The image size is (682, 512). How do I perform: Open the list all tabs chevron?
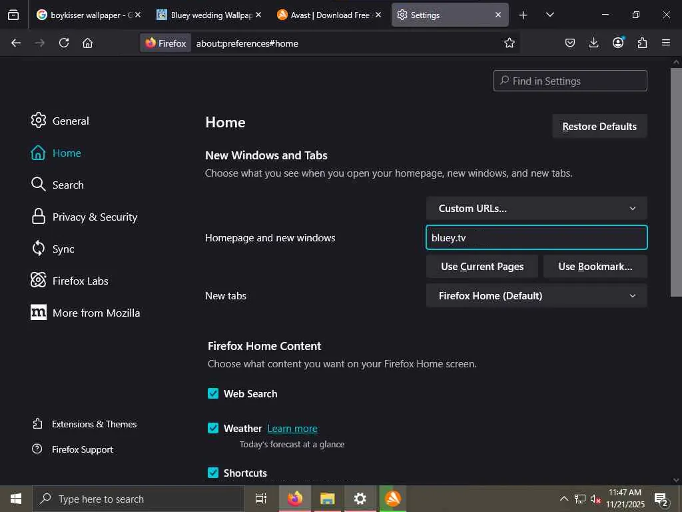point(549,15)
